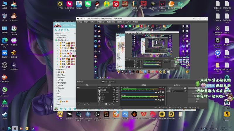Move the scene up in the Scenes panel
Screen dimensions: 234x131
click(x=85, y=104)
